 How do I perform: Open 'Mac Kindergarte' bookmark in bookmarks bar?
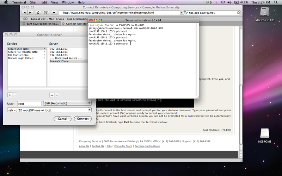click(x=77, y=19)
